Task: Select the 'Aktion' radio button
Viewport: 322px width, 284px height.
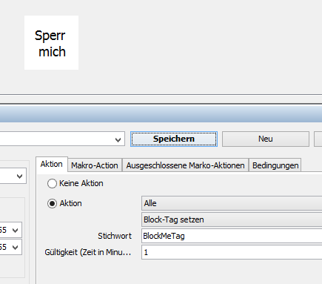Action: pos(52,203)
